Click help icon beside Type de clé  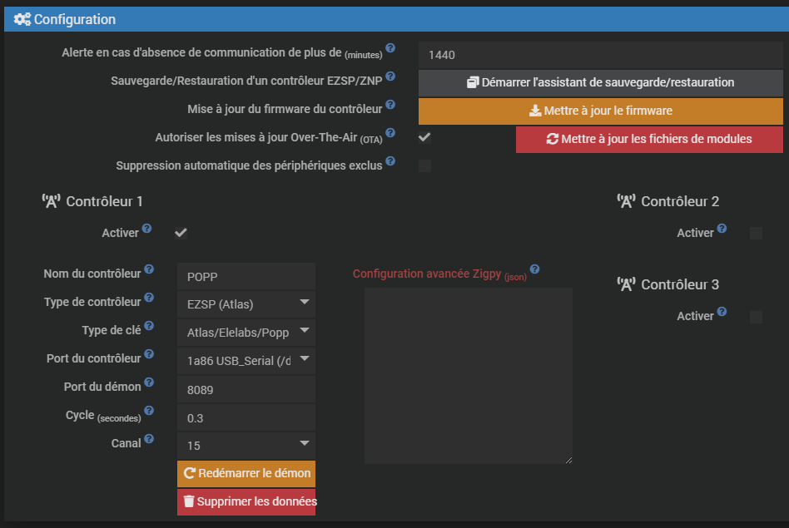[149, 326]
